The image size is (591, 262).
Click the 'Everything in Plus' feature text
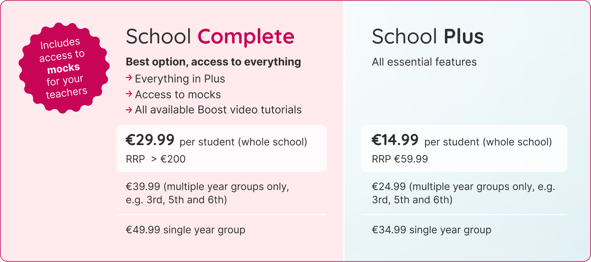point(180,79)
